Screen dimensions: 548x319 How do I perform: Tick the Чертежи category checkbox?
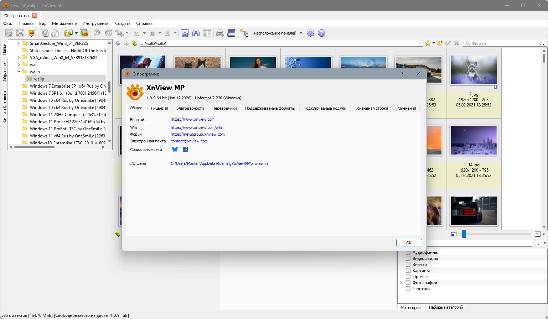point(408,289)
